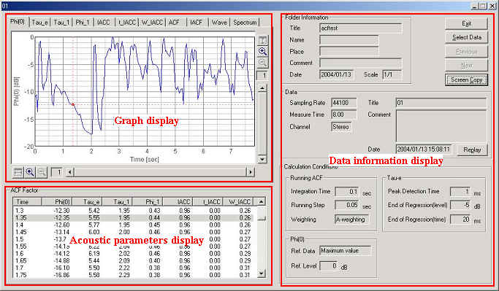Click graph horizontal scrollbar right arrow

[x=251, y=172]
